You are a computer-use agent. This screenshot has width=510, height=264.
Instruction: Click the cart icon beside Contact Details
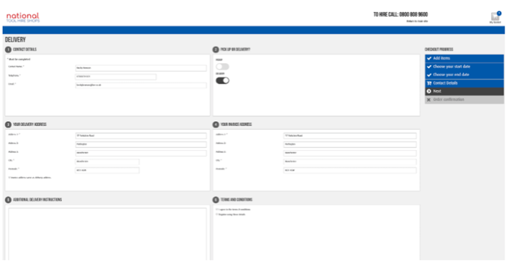coord(429,83)
